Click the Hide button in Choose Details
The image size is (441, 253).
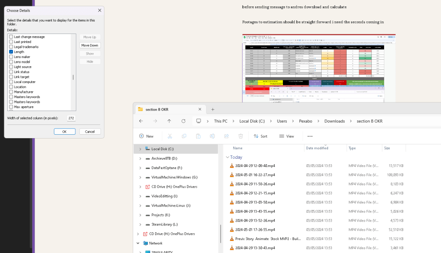(x=90, y=62)
